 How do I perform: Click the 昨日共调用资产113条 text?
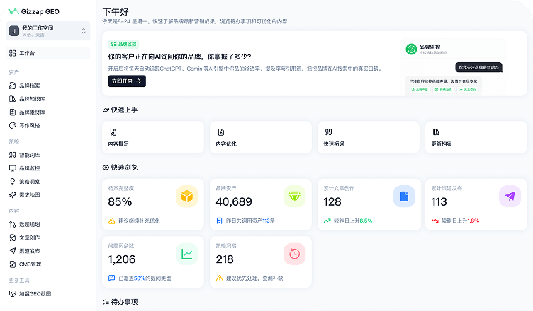250,221
